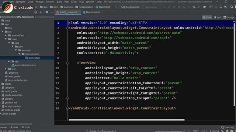Click the Event Log icon in status bar

222,127
